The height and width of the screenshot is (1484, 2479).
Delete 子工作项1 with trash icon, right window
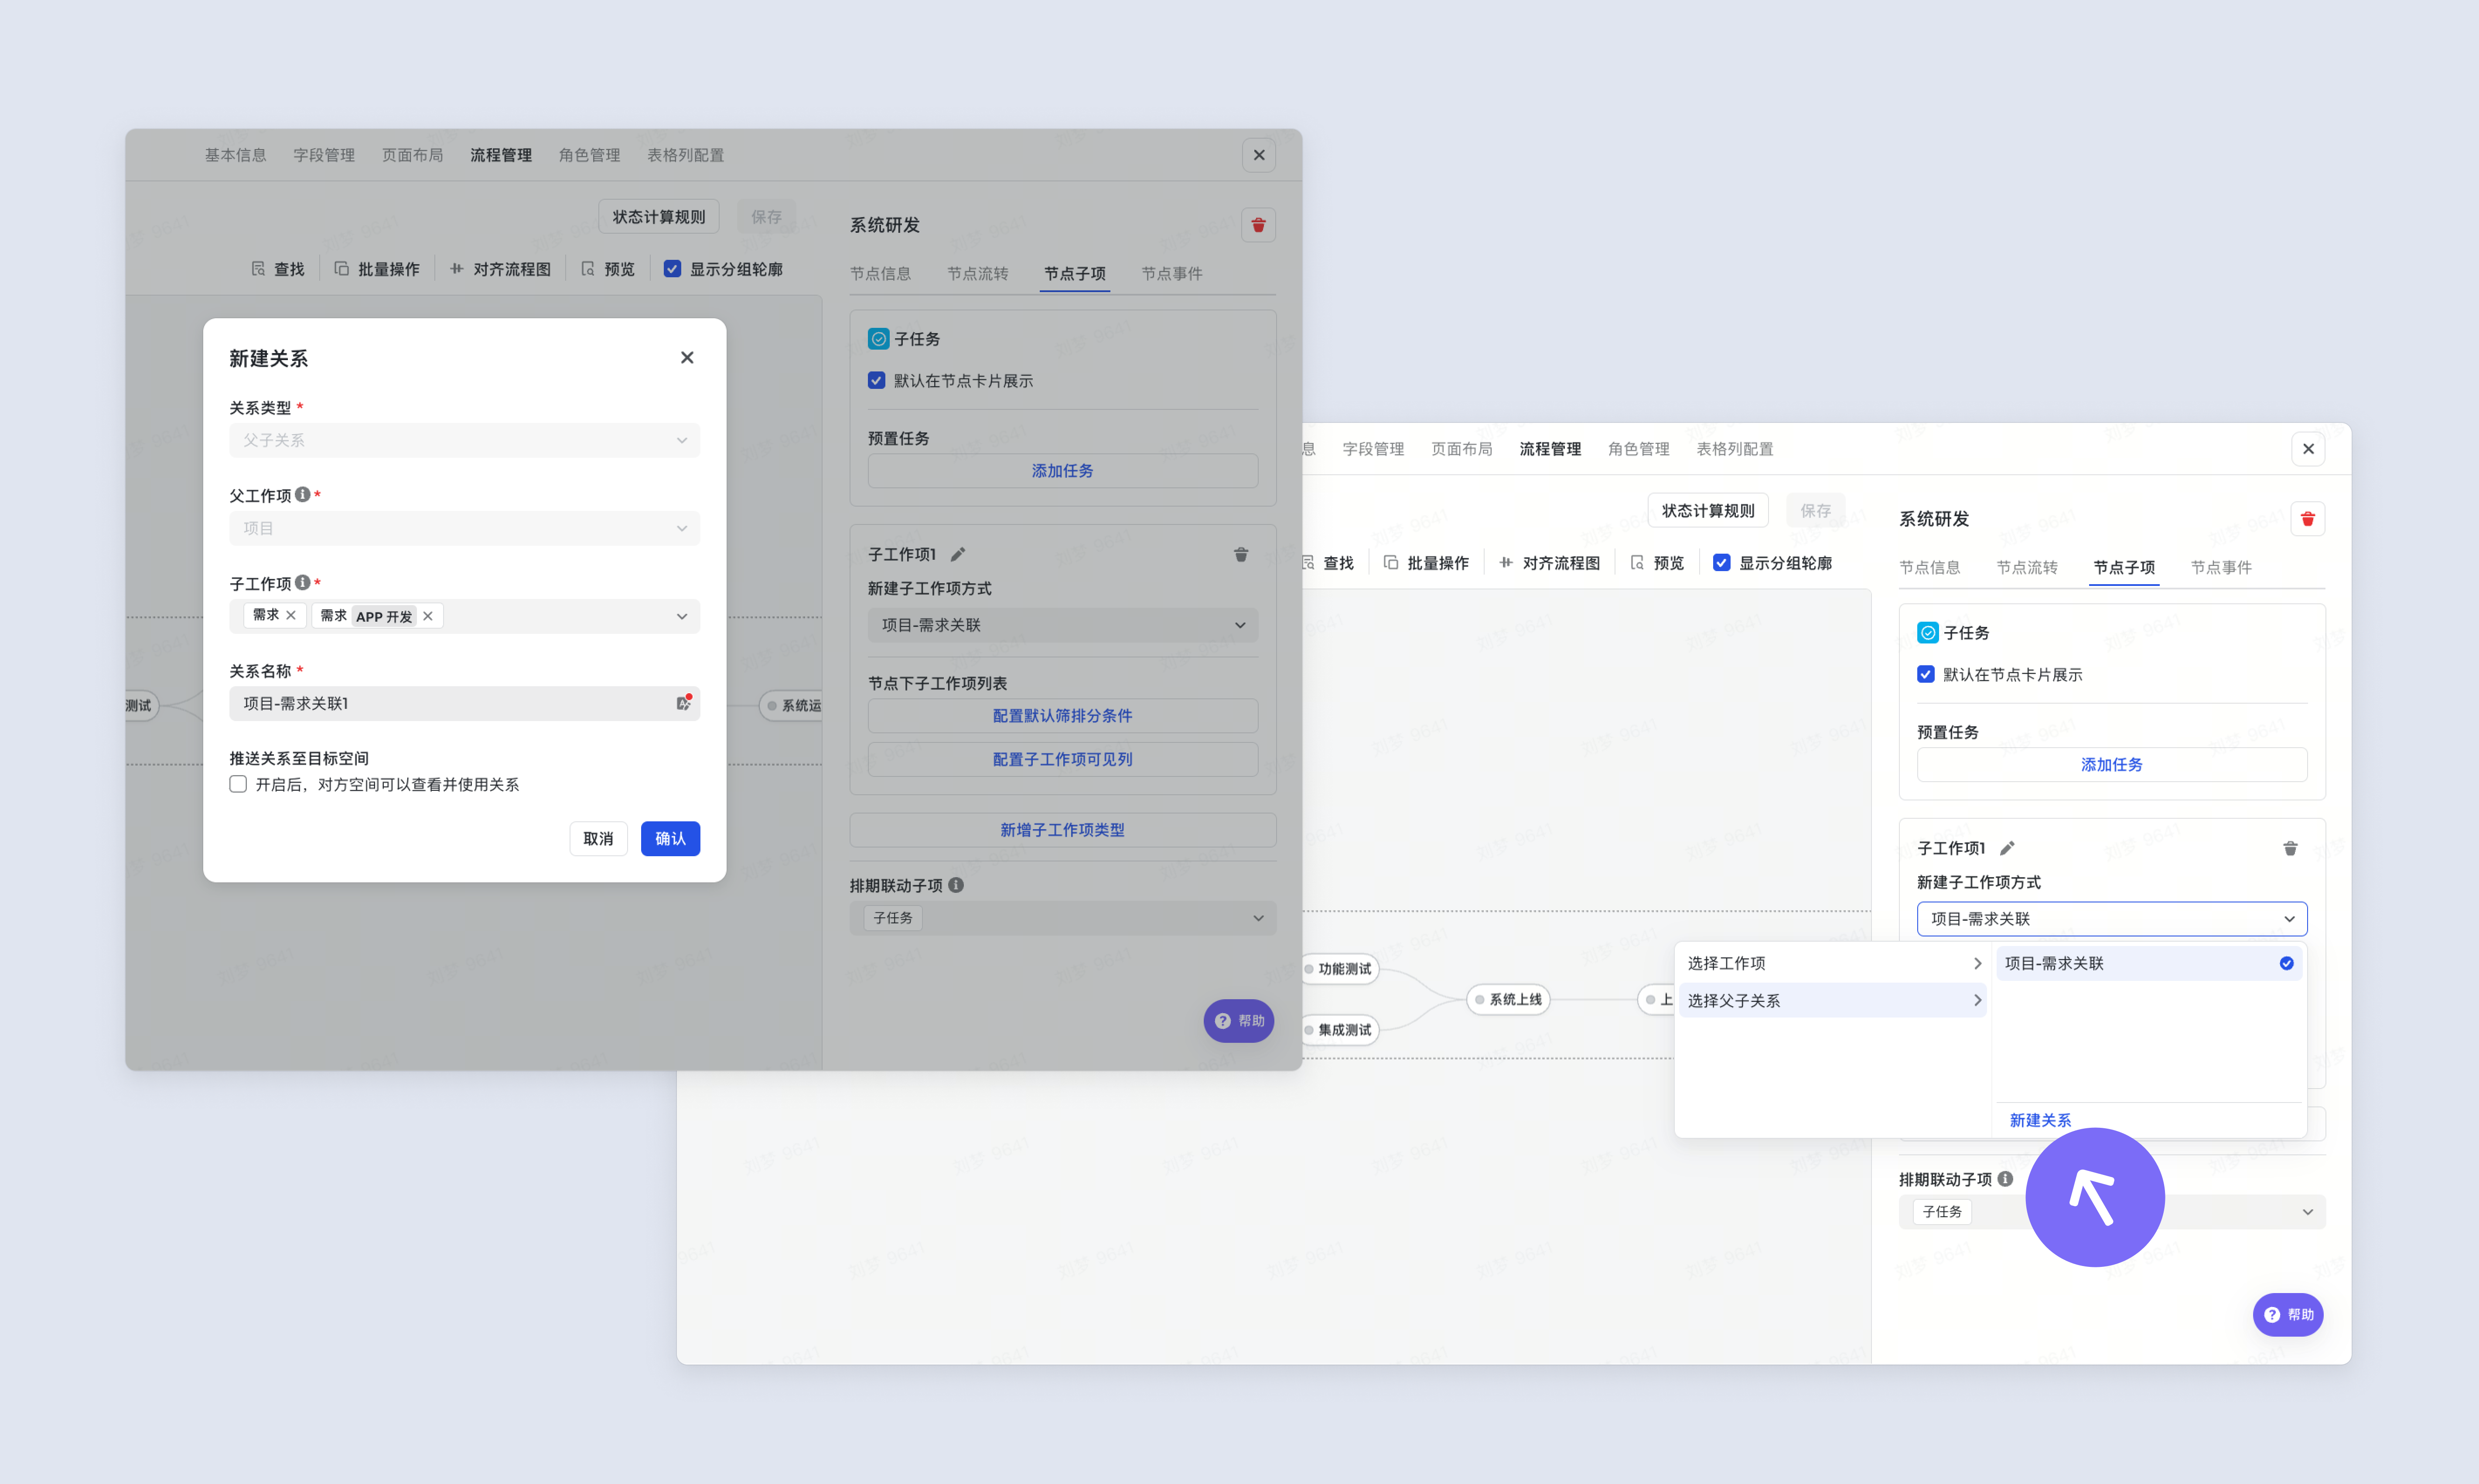(x=2290, y=848)
